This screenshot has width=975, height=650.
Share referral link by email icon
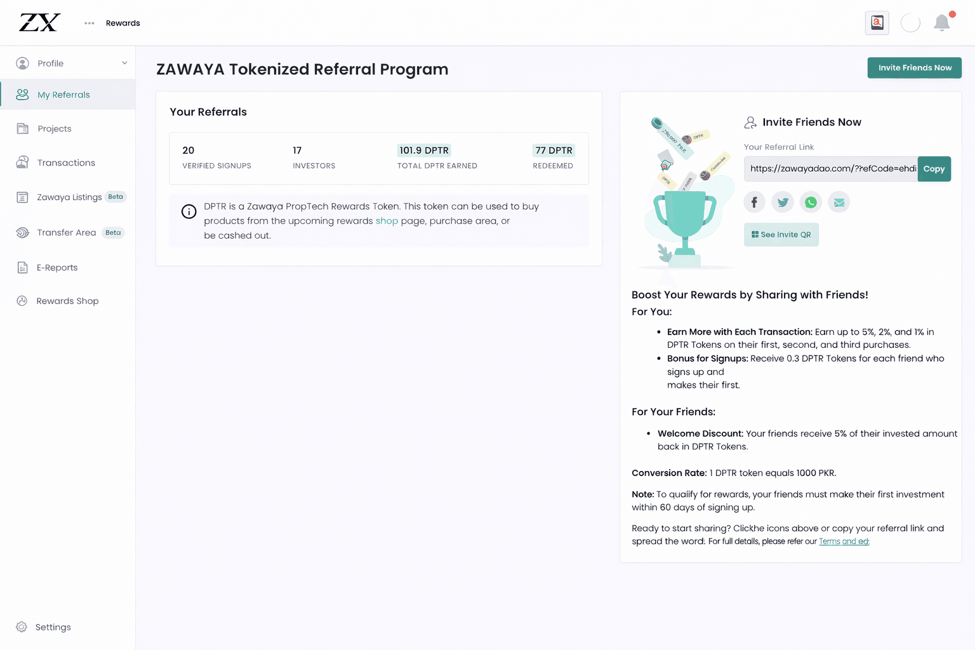point(839,202)
